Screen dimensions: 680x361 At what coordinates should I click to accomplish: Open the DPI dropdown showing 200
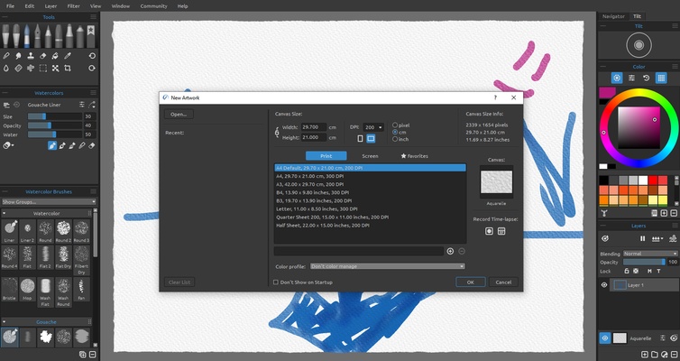373,127
